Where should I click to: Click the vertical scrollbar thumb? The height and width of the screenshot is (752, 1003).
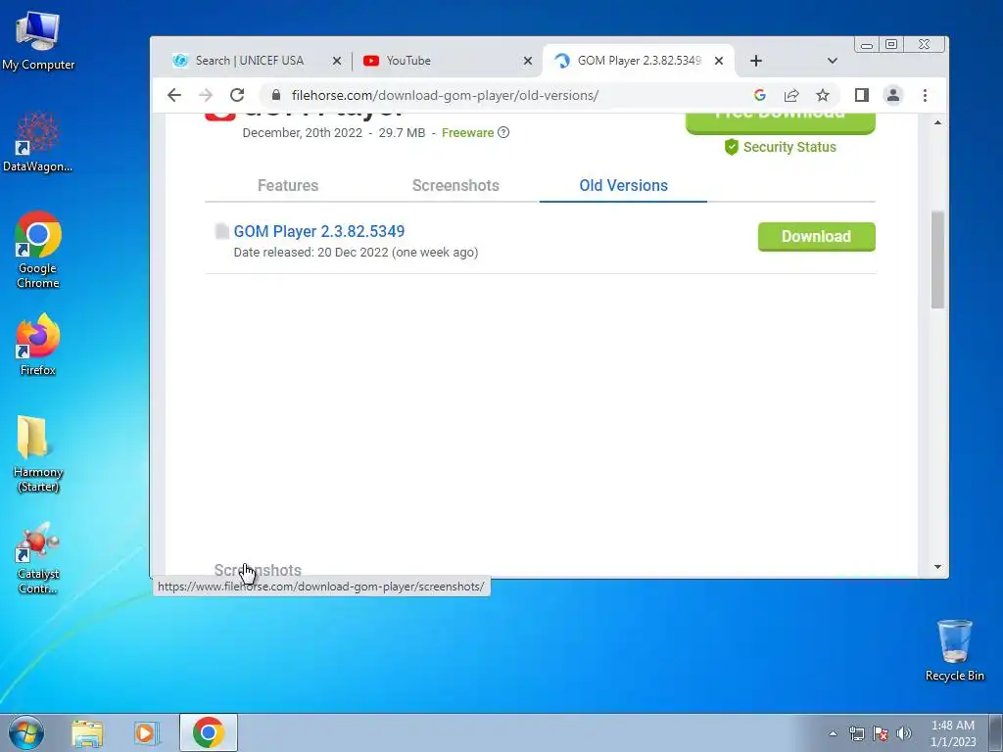pyautogui.click(x=937, y=259)
